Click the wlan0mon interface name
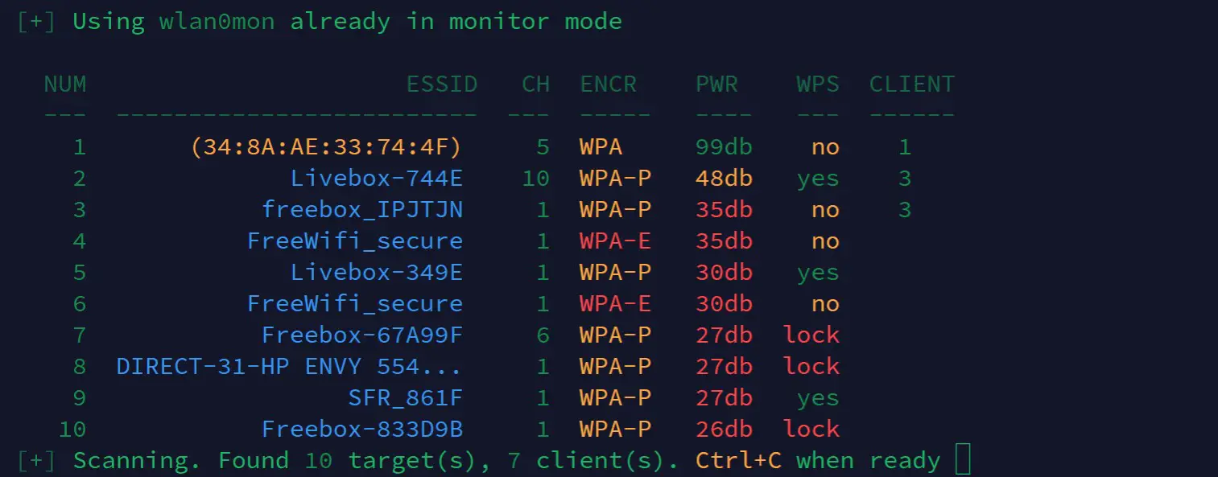Viewport: 1218px width, 477px height. tap(217, 22)
